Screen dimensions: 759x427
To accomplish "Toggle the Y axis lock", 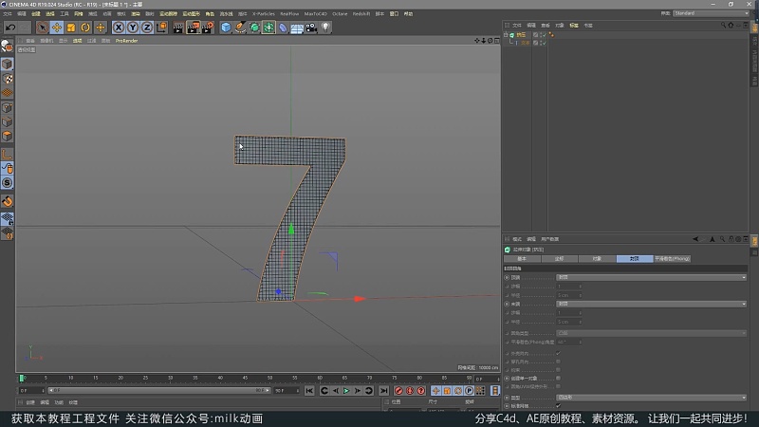I will [133, 28].
